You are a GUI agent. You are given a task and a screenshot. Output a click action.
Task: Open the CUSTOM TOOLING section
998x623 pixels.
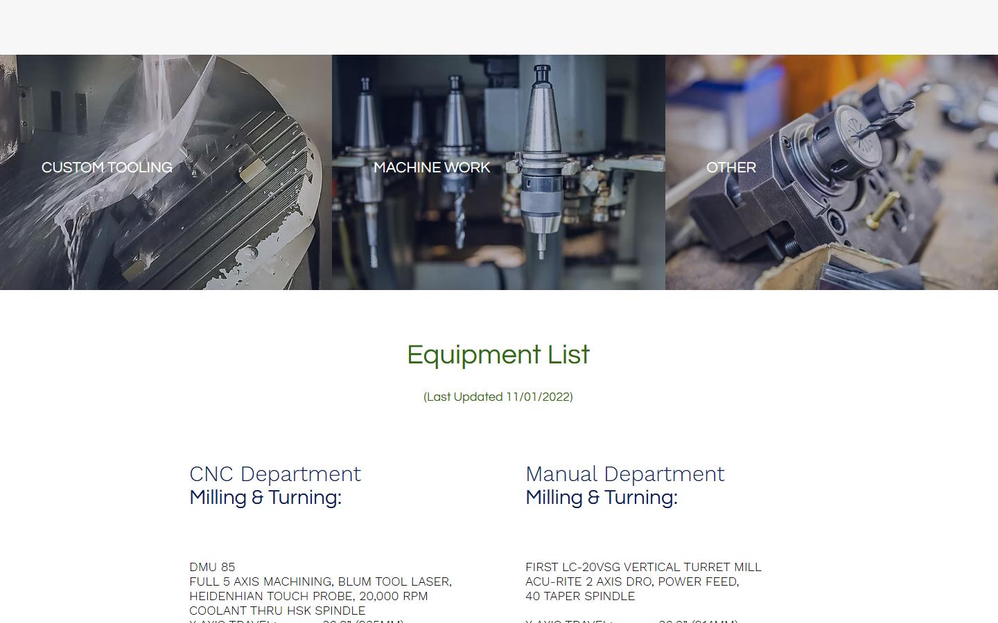point(107,168)
